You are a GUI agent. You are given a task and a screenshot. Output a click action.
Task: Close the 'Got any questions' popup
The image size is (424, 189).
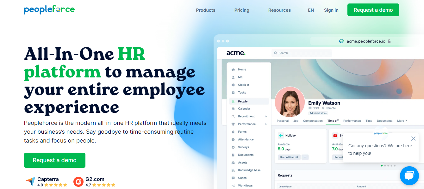413,138
